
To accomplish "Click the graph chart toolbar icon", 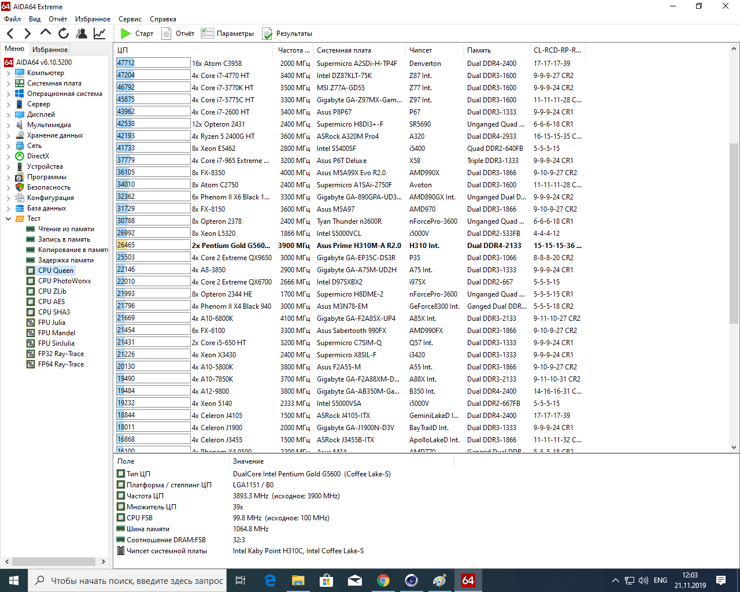I will coord(99,34).
